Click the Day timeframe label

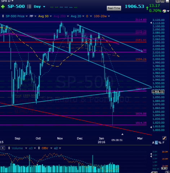pos(37,6)
